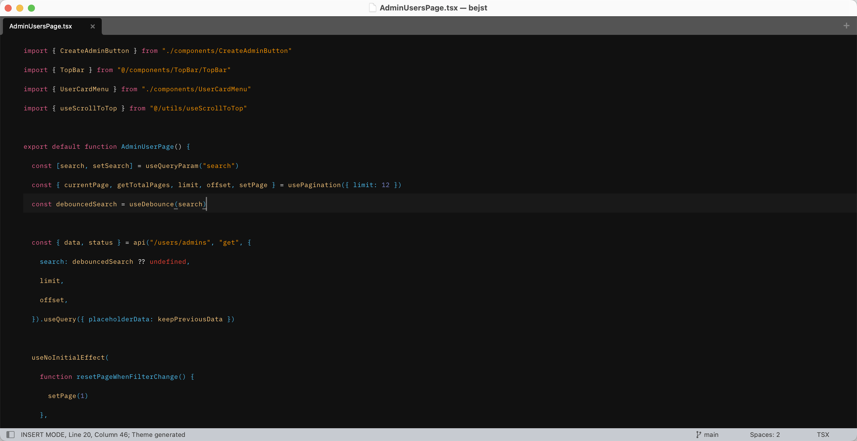
Task: Click the document icon in the title bar
Action: click(x=373, y=8)
